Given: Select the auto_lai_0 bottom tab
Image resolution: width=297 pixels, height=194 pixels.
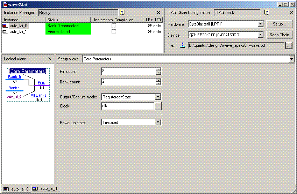Looking at the screenshot, I should 16,189.
